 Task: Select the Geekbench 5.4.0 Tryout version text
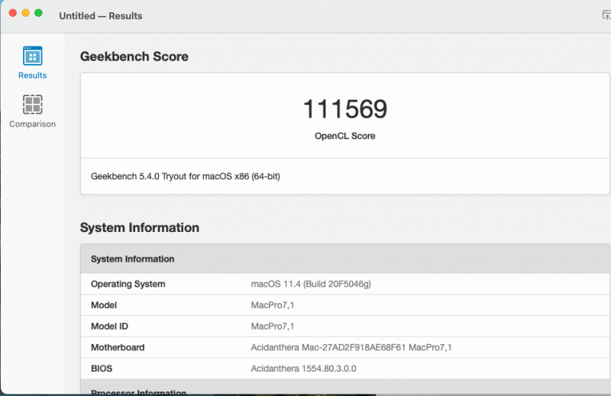point(186,176)
